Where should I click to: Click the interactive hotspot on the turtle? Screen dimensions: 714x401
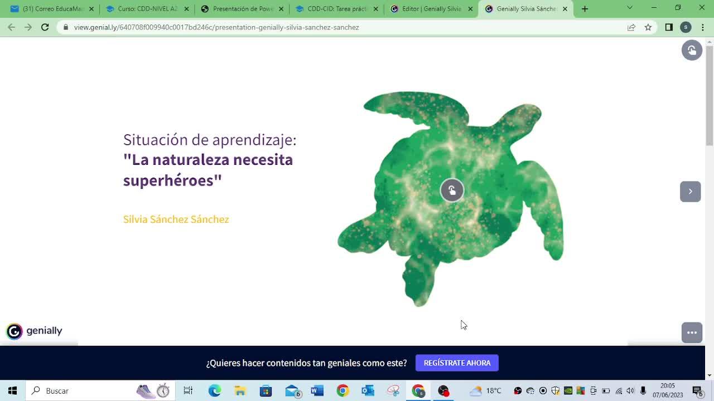tap(452, 190)
